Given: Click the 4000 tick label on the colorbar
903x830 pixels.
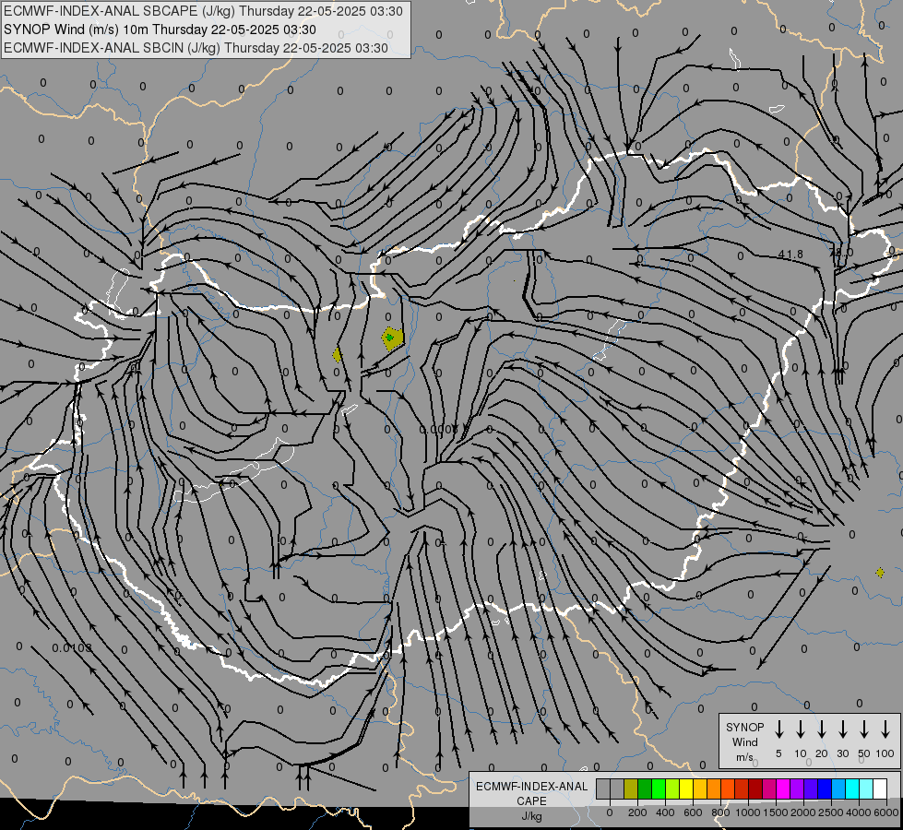Looking at the screenshot, I should [859, 812].
